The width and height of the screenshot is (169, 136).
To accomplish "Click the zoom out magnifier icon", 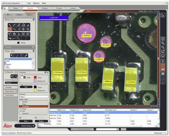I will coord(163,47).
